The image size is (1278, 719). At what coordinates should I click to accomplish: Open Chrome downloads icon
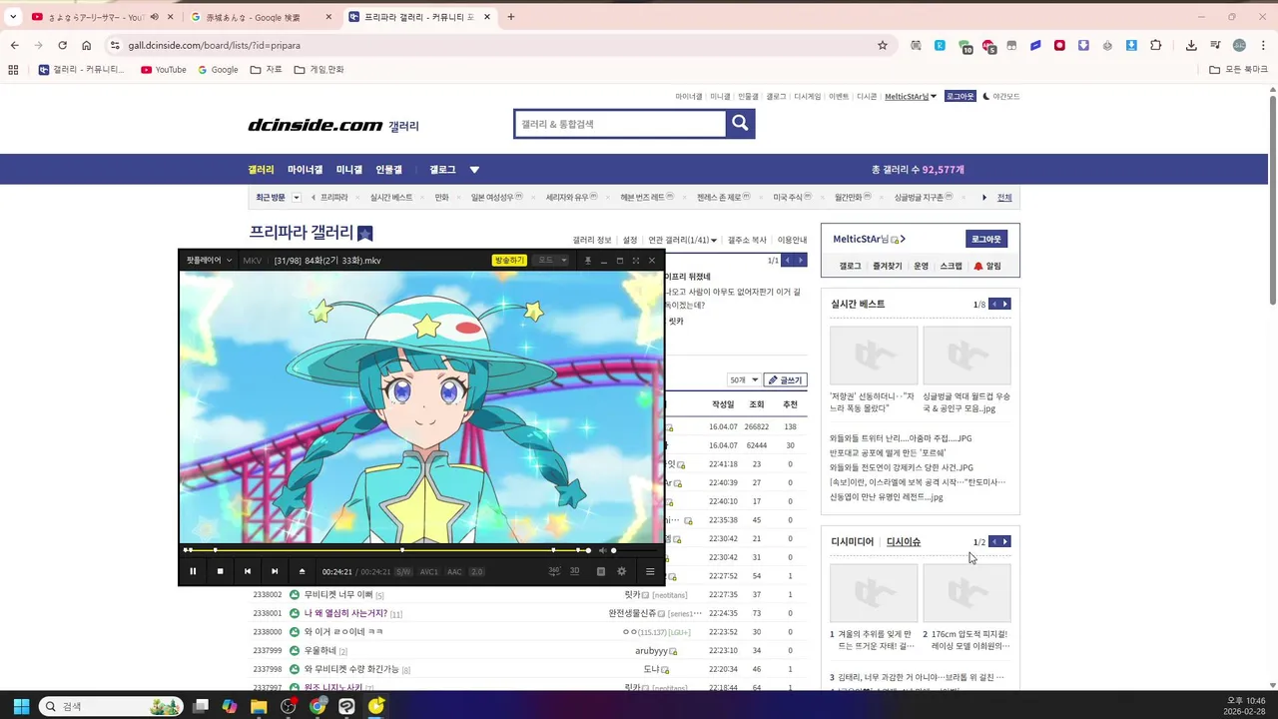point(1191,45)
